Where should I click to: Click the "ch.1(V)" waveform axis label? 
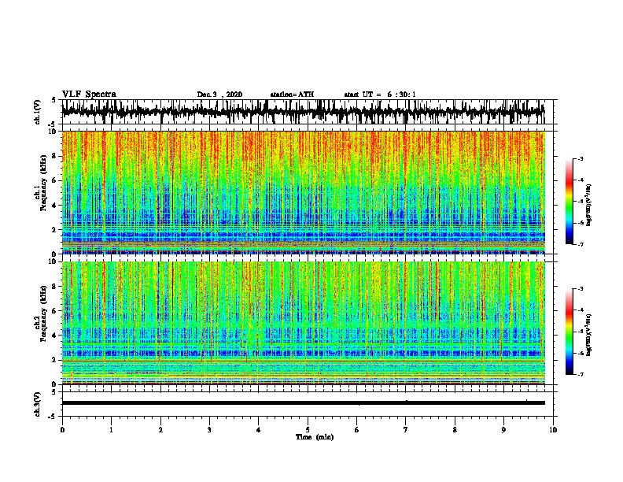(x=38, y=112)
